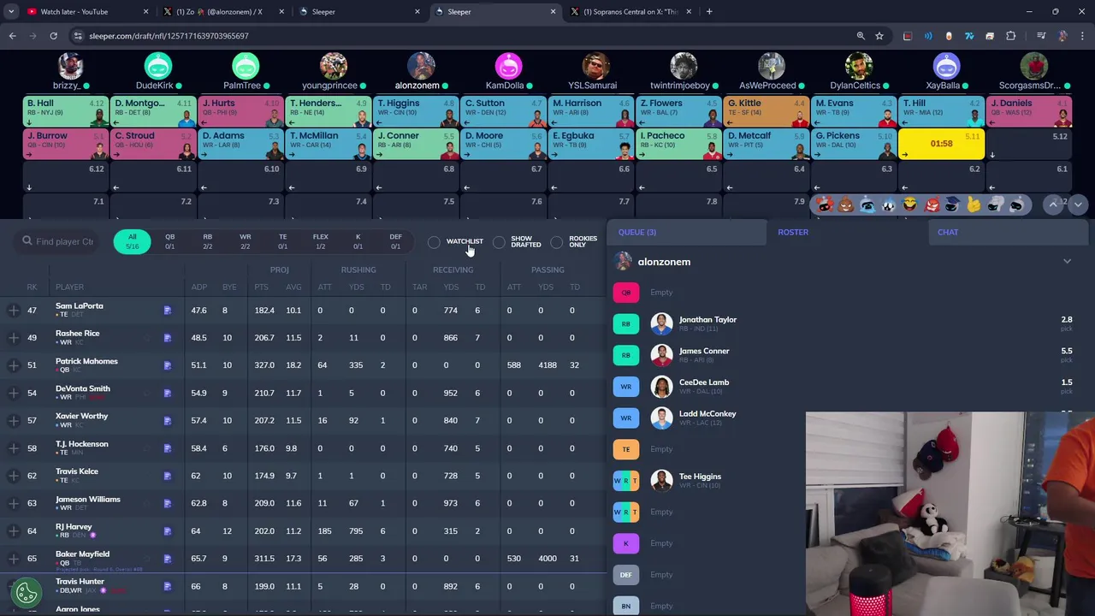The height and width of the screenshot is (616, 1095).
Task: Reload the Sleeper draft page
Action: click(x=53, y=36)
